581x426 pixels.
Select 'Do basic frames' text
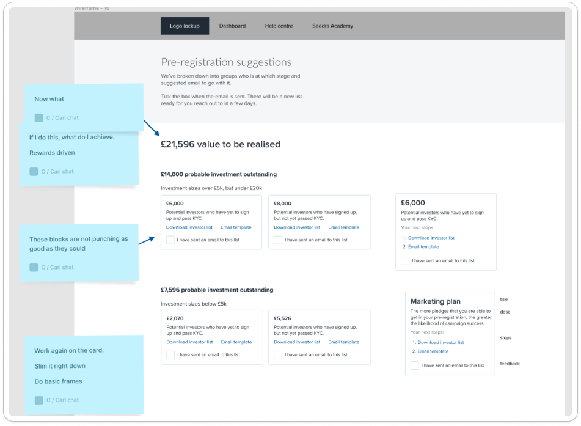[58, 381]
